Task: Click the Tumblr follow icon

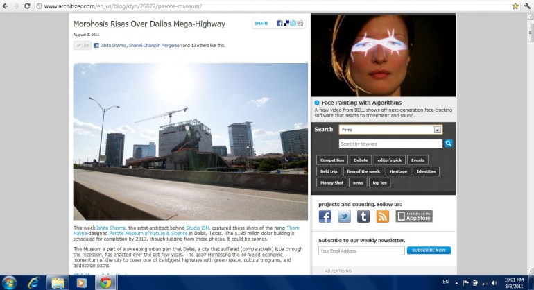Action: pyautogui.click(x=363, y=216)
